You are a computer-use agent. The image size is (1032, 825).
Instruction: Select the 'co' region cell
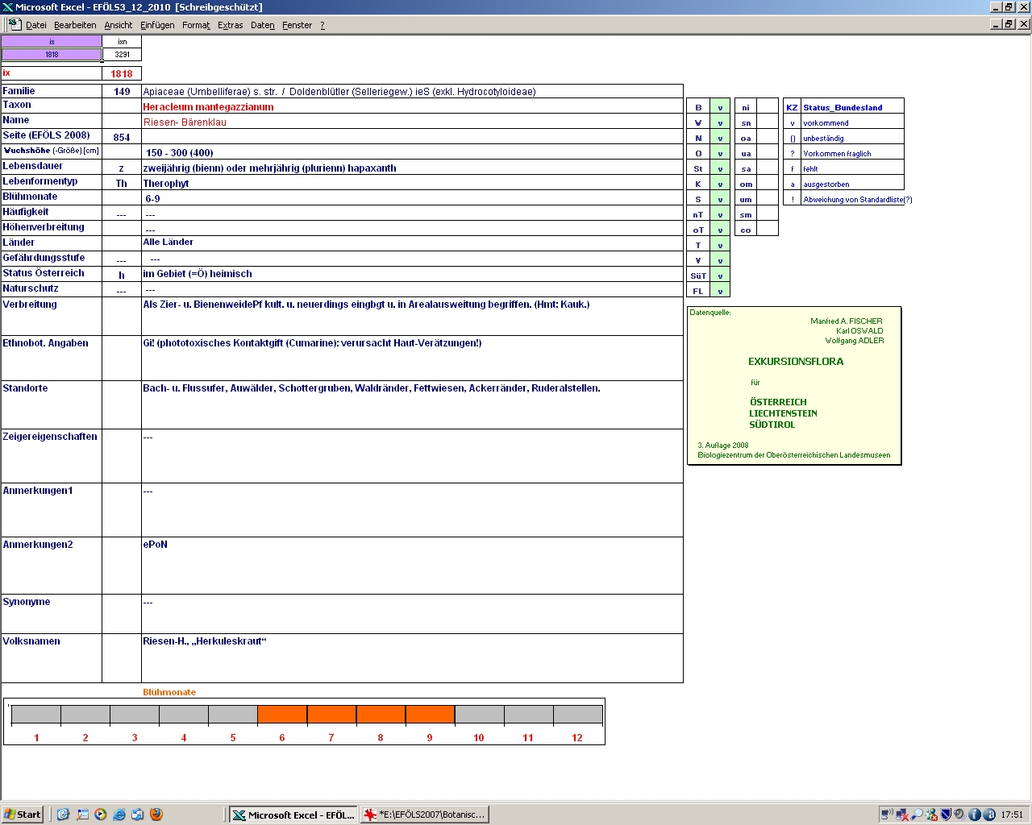coord(746,230)
